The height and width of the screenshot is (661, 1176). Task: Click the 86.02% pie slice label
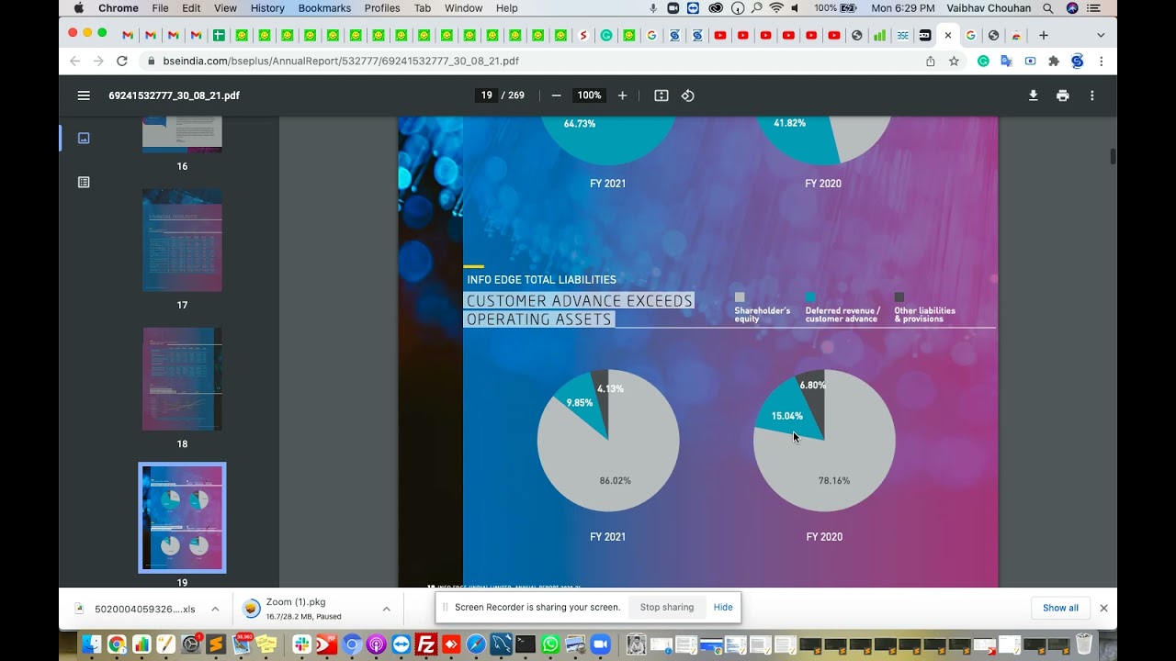coord(615,480)
